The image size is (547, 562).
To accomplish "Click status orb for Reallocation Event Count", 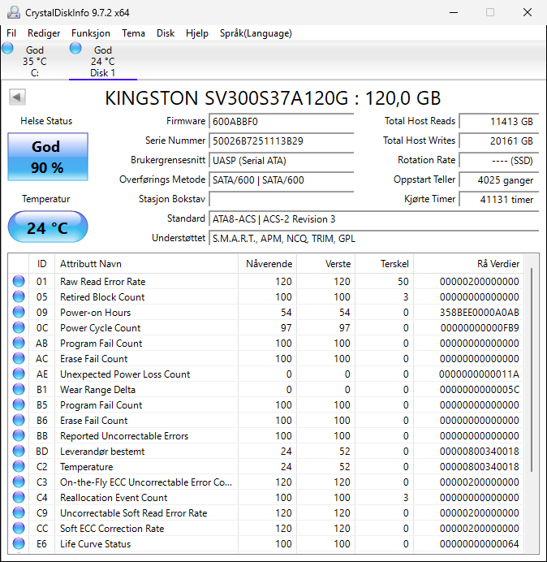I will (19, 497).
